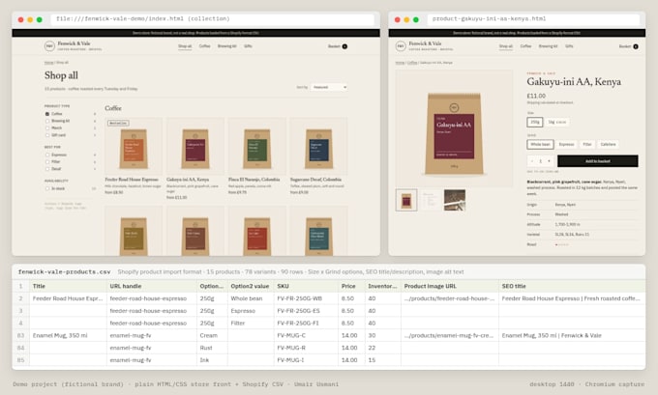Check the In stock availability filter
Viewport: 658px width, 395px height.
click(47, 188)
